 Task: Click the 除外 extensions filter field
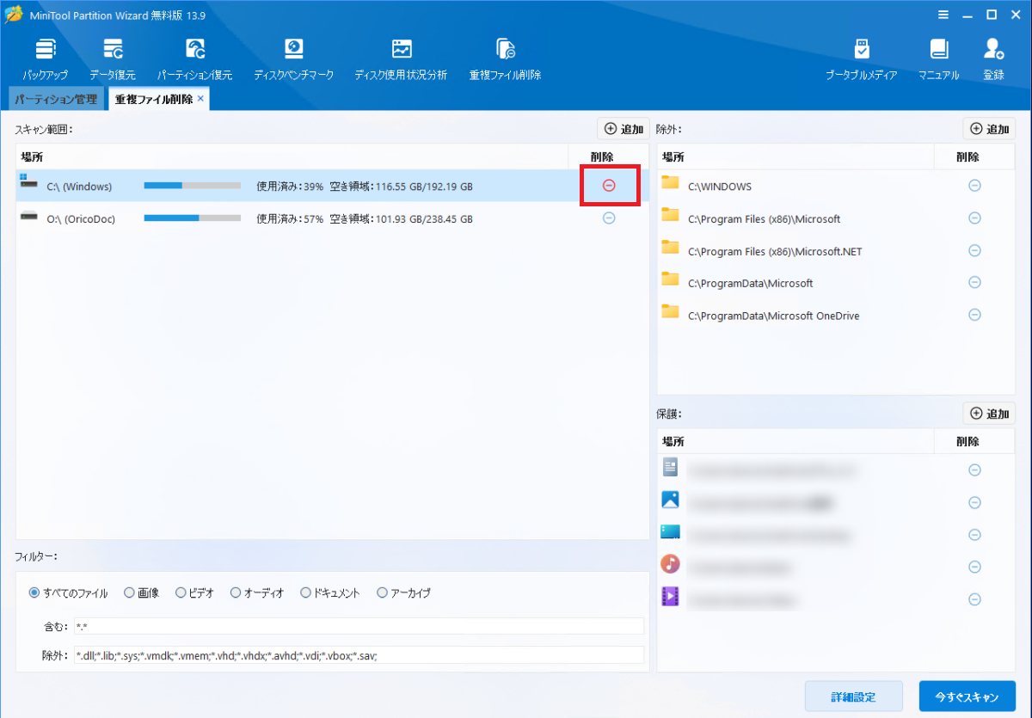tap(358, 655)
